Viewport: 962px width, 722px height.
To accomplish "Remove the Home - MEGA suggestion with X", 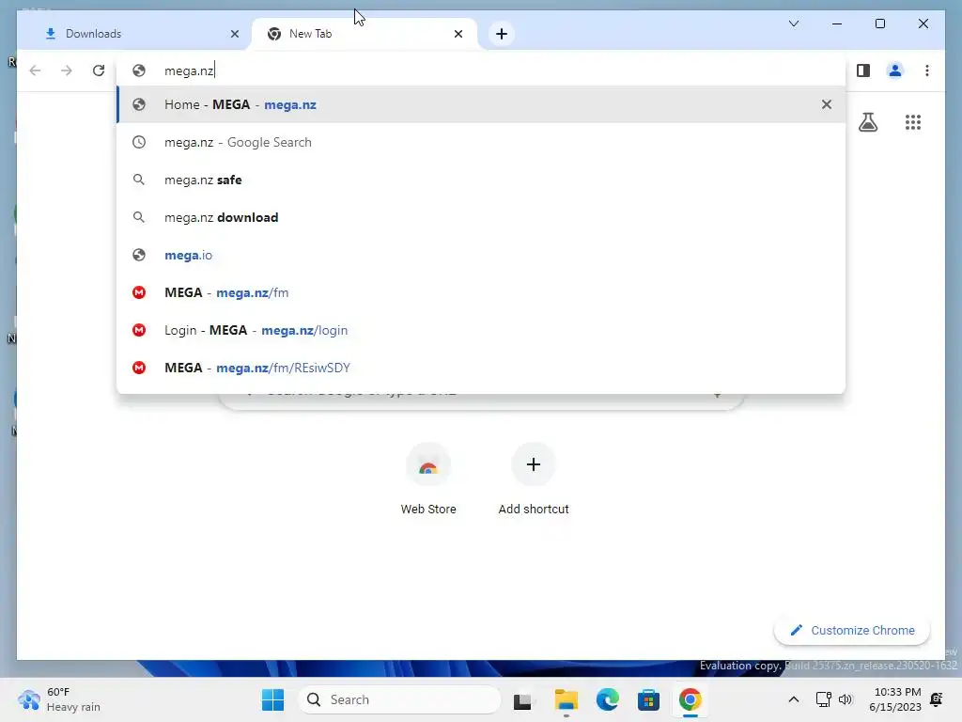I will click(827, 104).
